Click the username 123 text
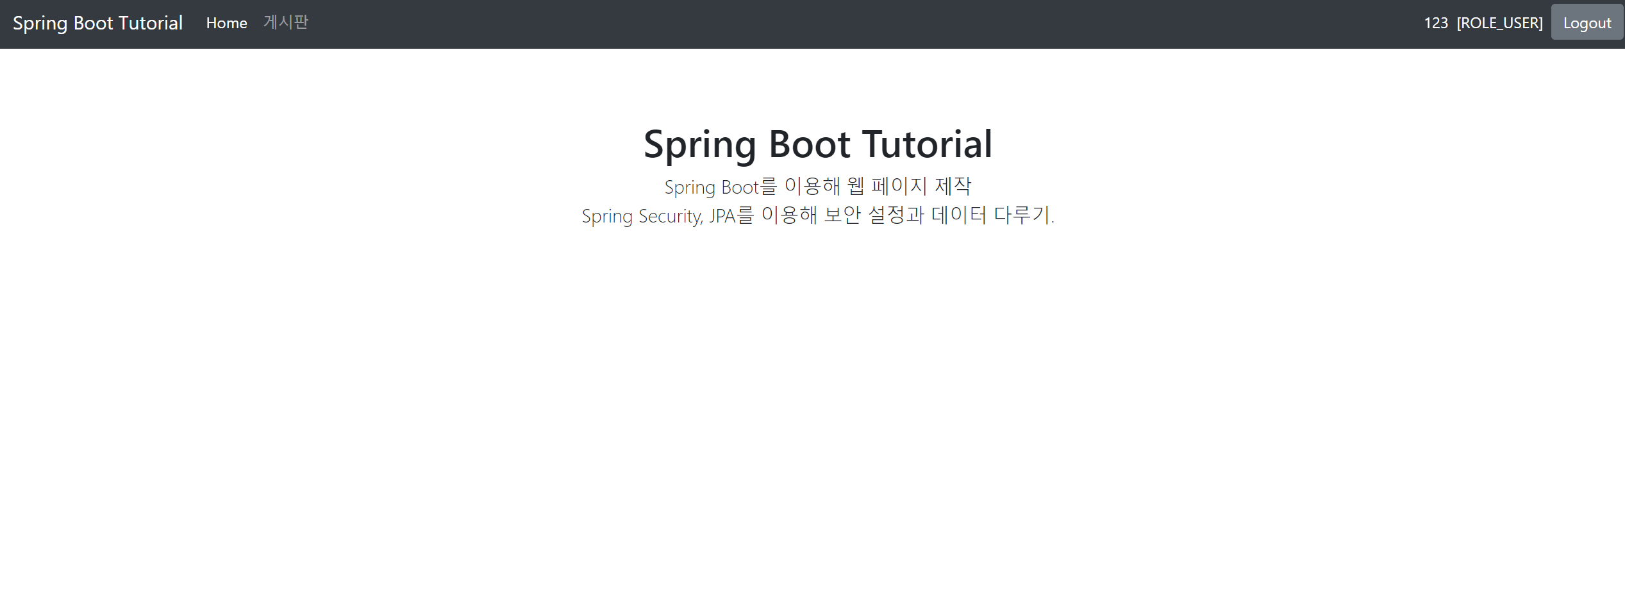 pos(1436,23)
